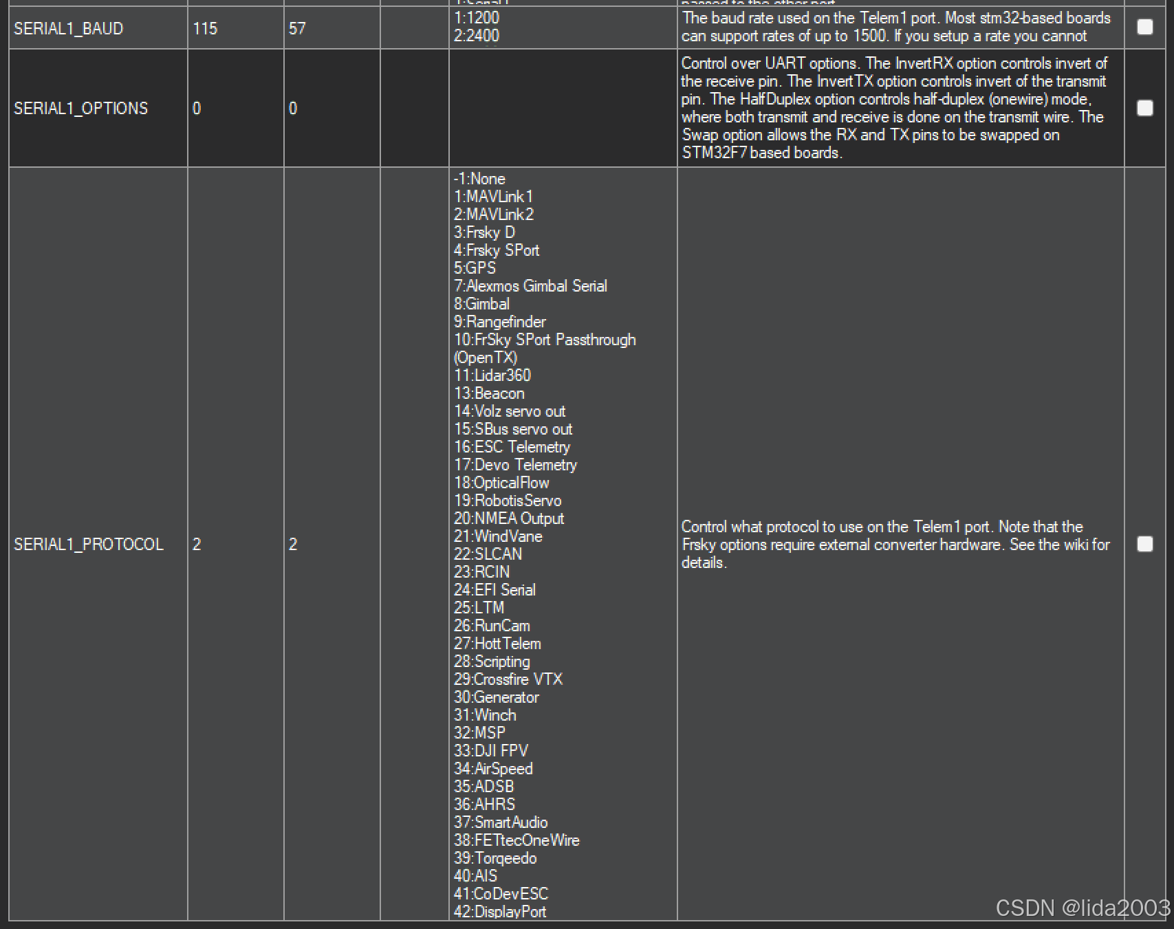The image size is (1174, 929).
Task: Click the '39:Torqeedo' option text
Action: pyautogui.click(x=495, y=858)
